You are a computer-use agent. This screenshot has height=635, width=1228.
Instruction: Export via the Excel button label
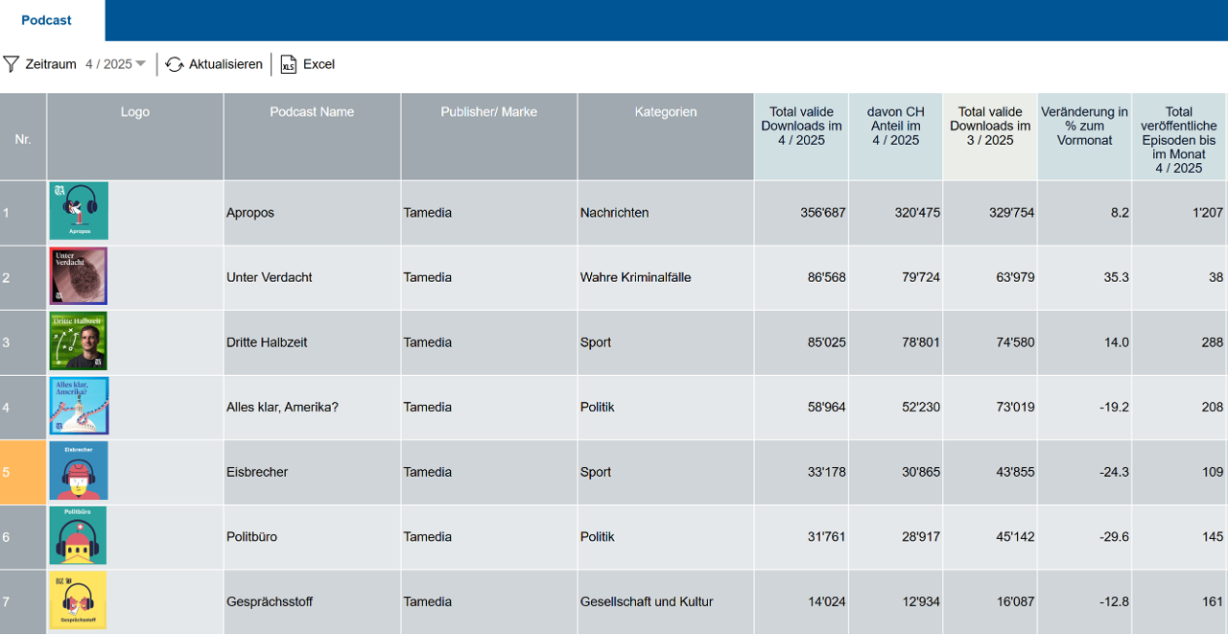[319, 64]
